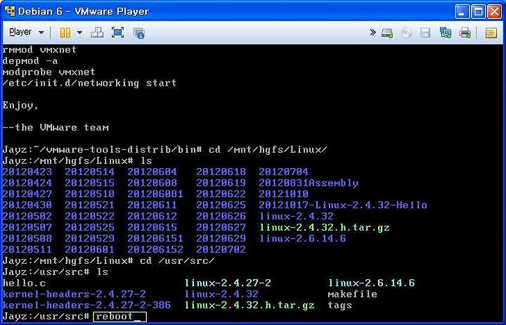Viewport: 506px width, 325px height.
Task: Click the '--the VMware team' text
Action: pyautogui.click(x=56, y=127)
